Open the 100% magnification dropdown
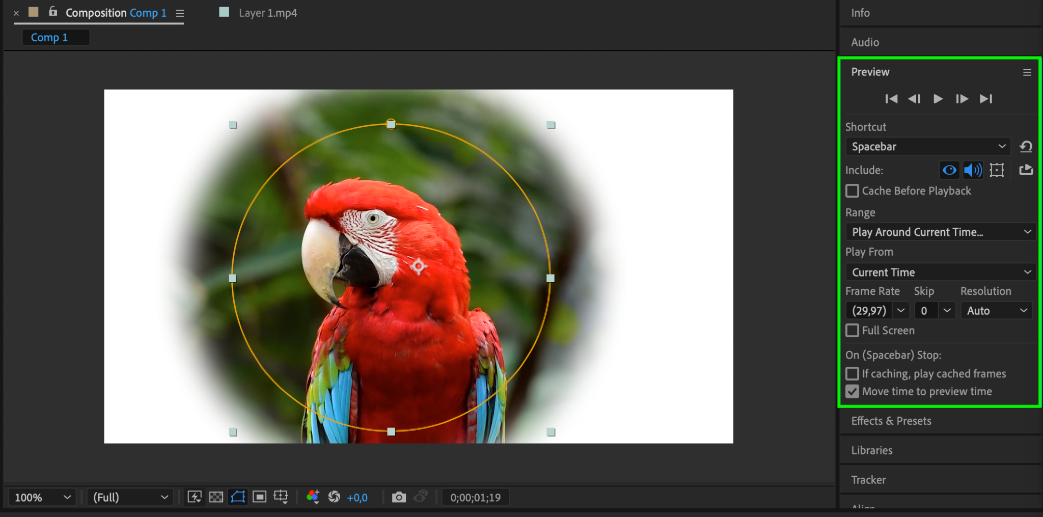Screen dimensions: 1043x517 click(42, 498)
